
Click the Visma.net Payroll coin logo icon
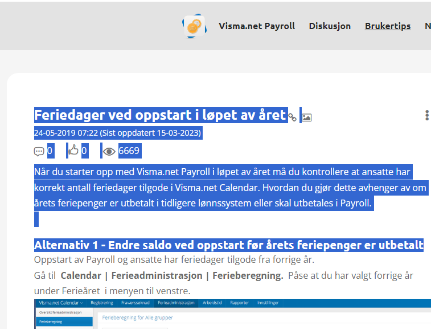(x=194, y=26)
